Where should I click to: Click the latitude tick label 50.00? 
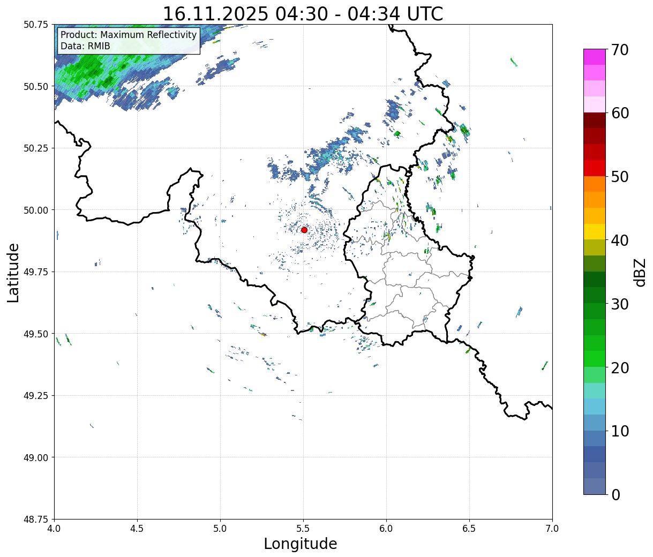point(36,210)
